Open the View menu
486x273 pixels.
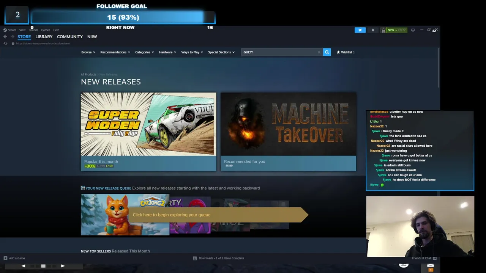pyautogui.click(x=22, y=30)
